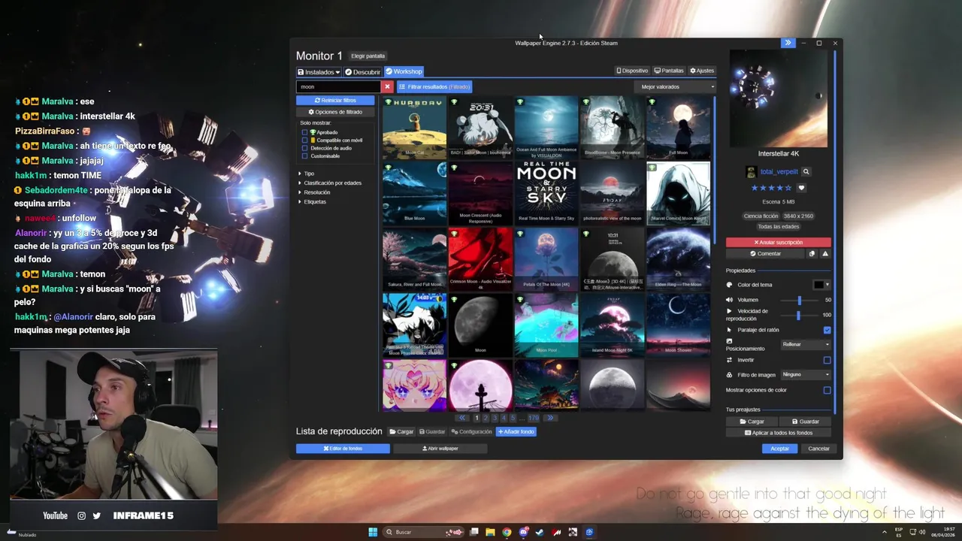
Task: Open Steam from the taskbar
Action: 540,532
